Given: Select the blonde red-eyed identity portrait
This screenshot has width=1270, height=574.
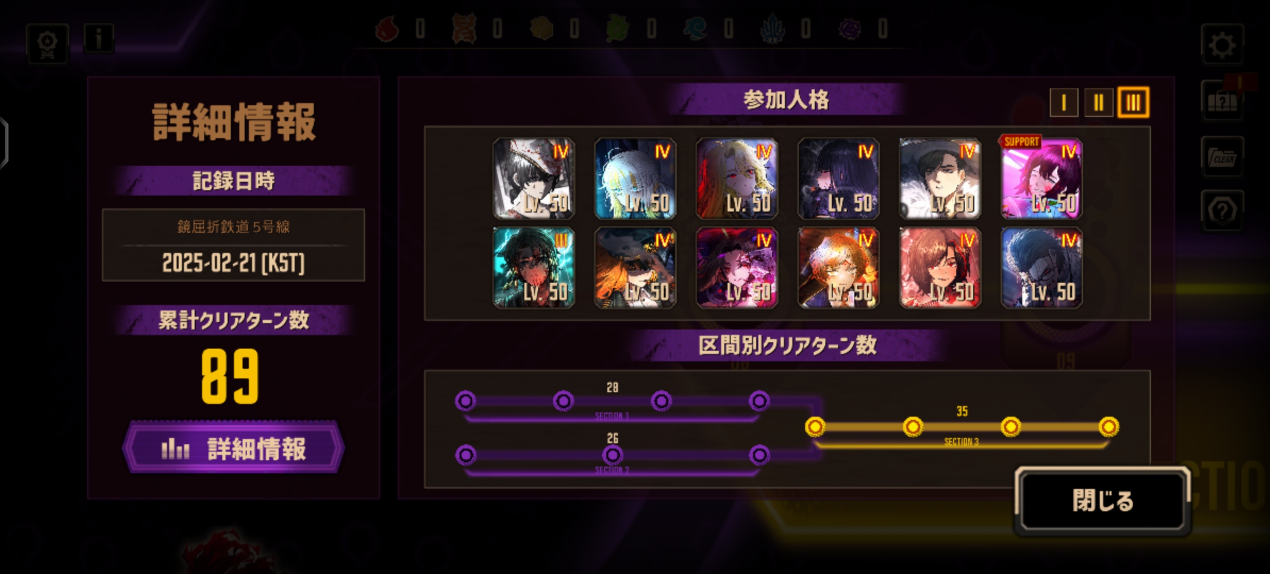Looking at the screenshot, I should (737, 179).
